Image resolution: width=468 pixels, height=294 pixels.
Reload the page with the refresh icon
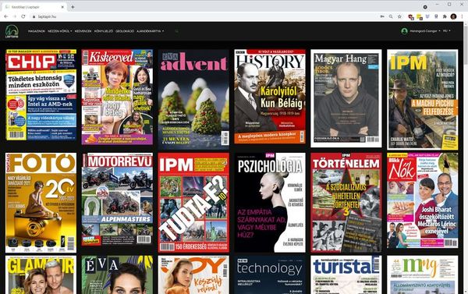(x=23, y=16)
